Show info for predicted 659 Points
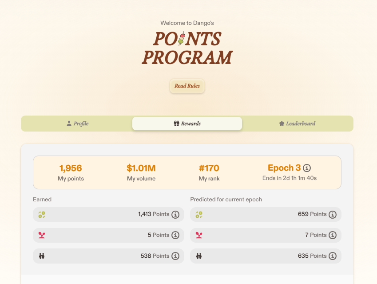Viewport: 377px width, 284px height. click(x=333, y=214)
